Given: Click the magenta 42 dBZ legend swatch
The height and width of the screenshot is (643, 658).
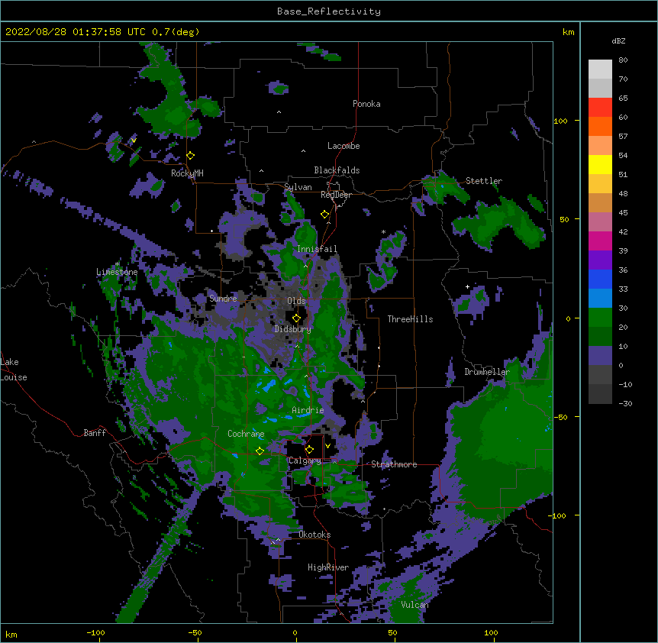Looking at the screenshot, I should pos(600,241).
